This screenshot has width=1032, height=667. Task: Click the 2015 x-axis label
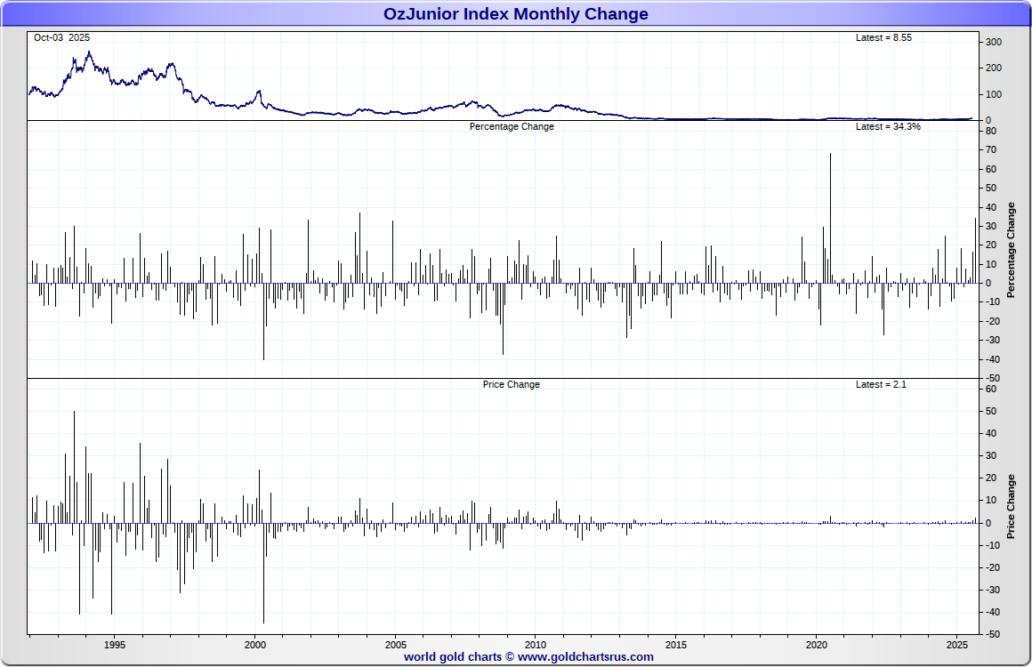pyautogui.click(x=676, y=645)
